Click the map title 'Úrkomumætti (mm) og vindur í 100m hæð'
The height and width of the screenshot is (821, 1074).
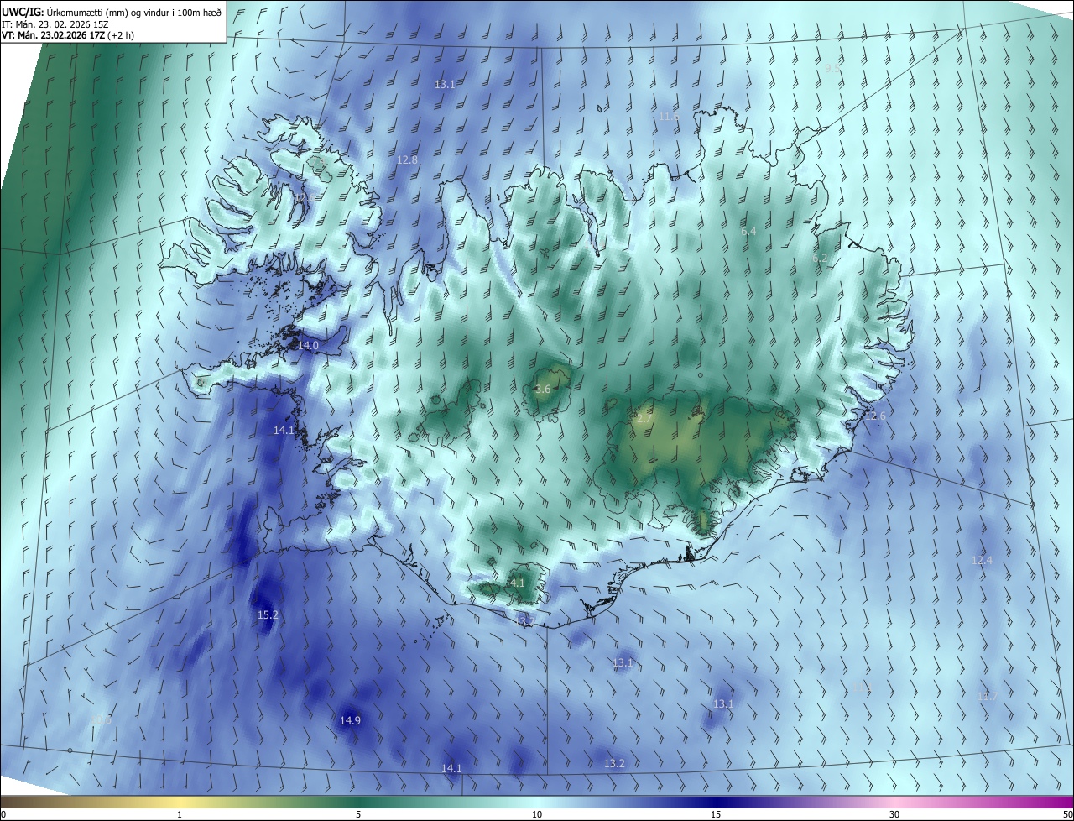click(135, 12)
